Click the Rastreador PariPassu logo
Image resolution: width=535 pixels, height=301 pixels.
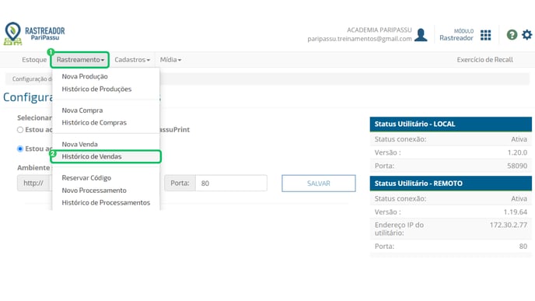click(34, 33)
